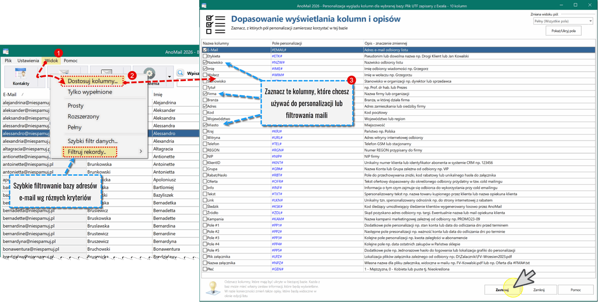Open the Kontakty toolbar button

(x=21, y=76)
